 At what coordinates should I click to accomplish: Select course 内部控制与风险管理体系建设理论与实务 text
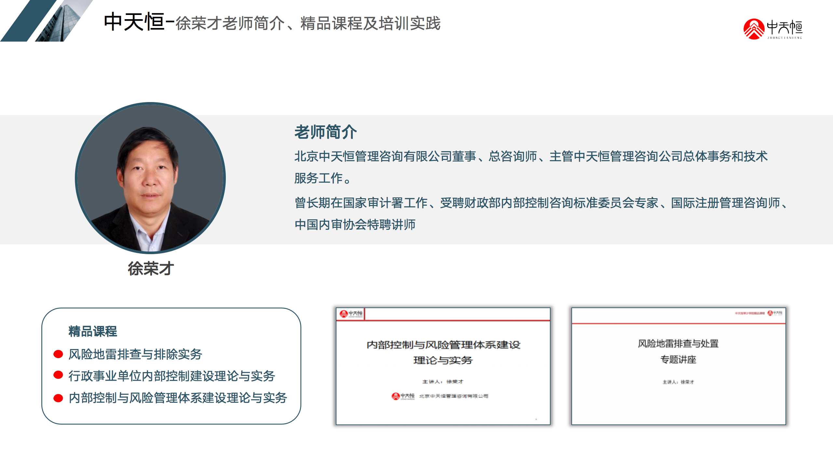point(178,398)
